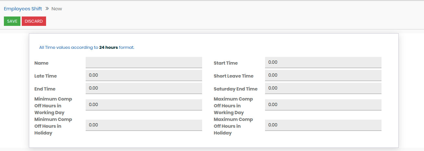Click the Name field label
The width and height of the screenshot is (424, 151).
[x=41, y=63]
